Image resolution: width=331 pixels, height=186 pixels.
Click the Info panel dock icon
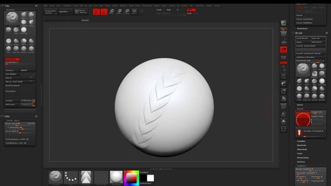(36, 116)
